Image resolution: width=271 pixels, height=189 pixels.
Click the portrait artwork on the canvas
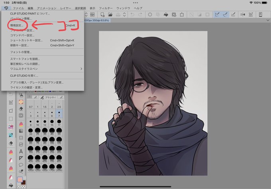point(153,103)
